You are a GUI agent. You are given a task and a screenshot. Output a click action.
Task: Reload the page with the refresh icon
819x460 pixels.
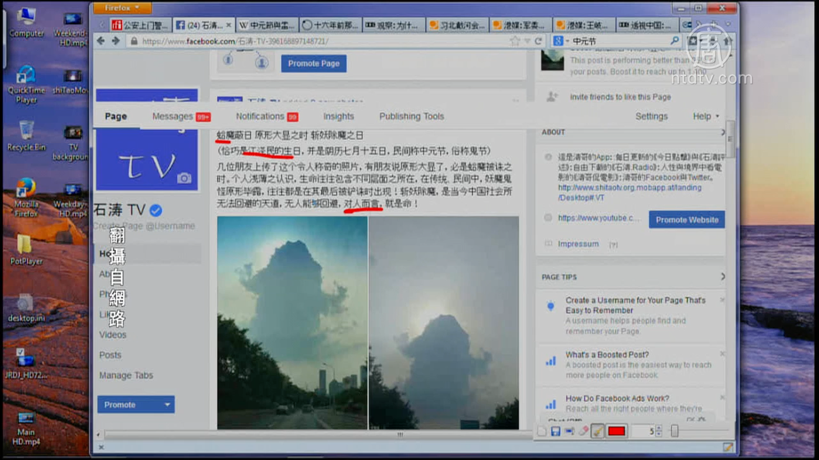(x=538, y=41)
